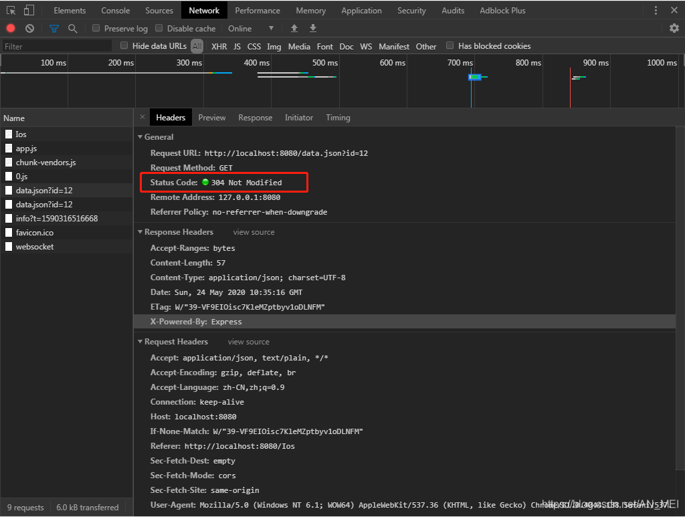
Task: Stop recording network log (red circle)
Action: [x=11, y=28]
